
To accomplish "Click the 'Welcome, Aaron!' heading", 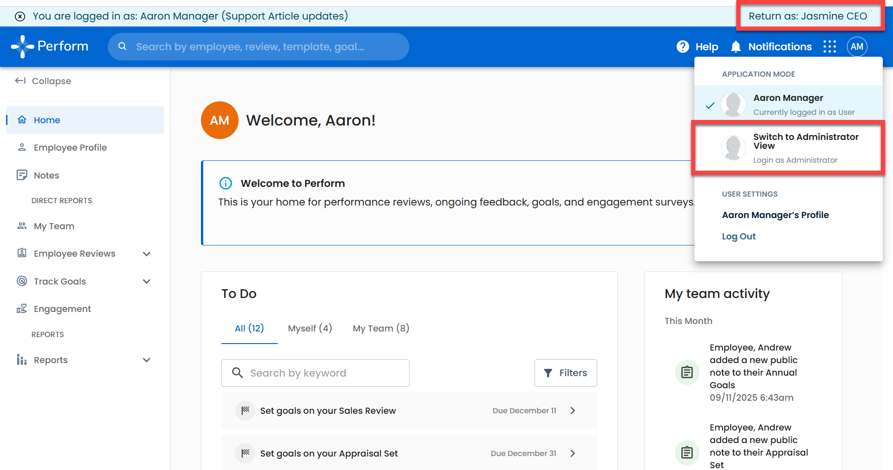I will pos(311,120).
